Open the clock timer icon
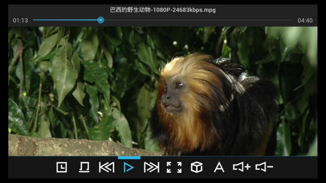326x183 pixels. (x=62, y=167)
